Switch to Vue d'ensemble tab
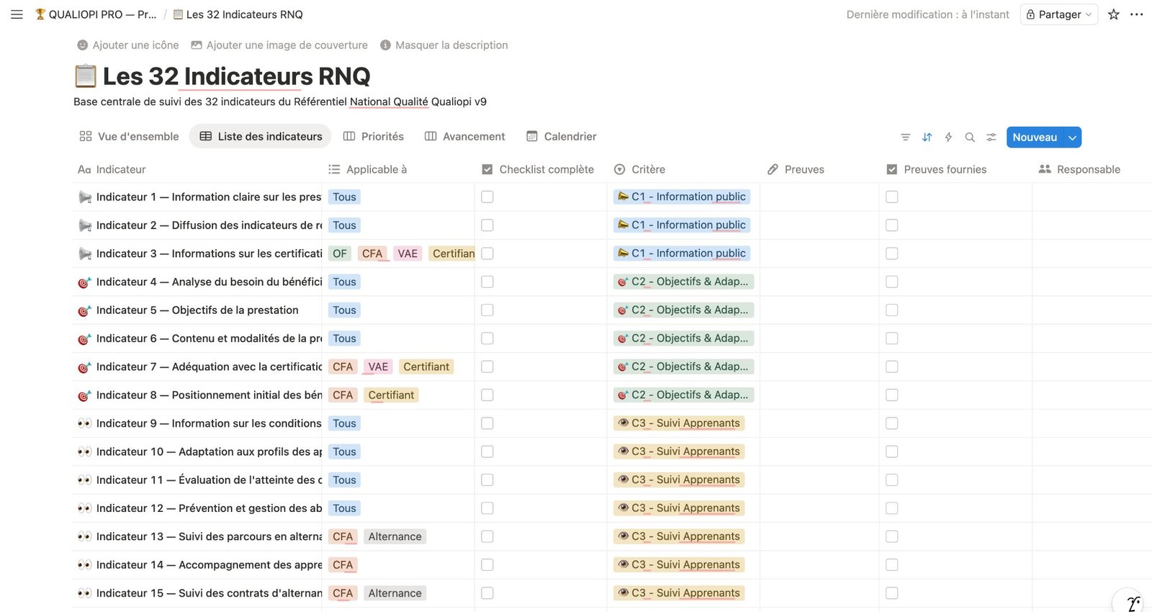 coord(130,136)
